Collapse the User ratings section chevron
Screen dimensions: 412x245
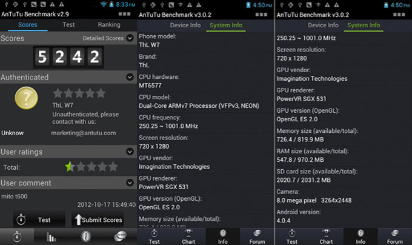click(130, 152)
